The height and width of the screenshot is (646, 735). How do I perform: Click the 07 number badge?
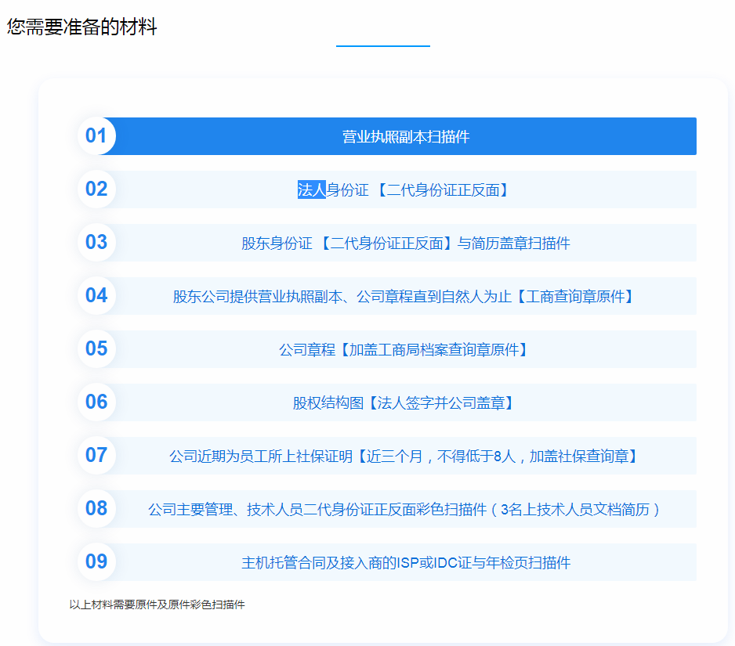pos(96,456)
